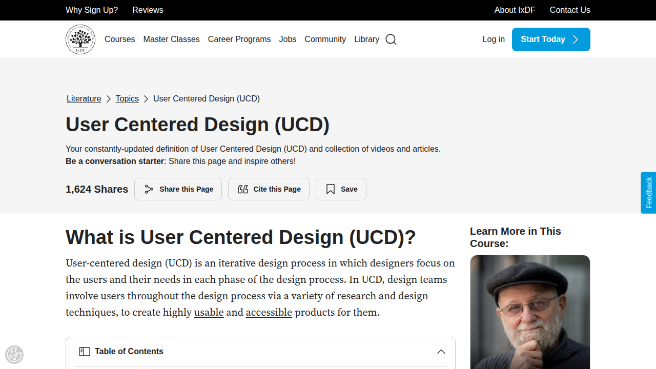Viewport: 656px width, 369px height.
Task: Open About IxDF page
Action: [x=515, y=10]
